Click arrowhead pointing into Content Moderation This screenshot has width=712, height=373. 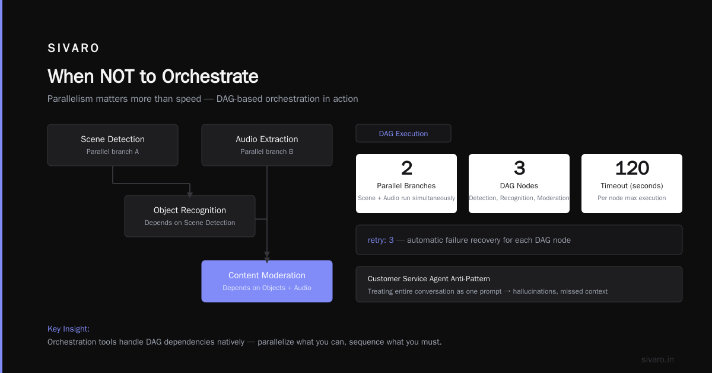point(267,259)
